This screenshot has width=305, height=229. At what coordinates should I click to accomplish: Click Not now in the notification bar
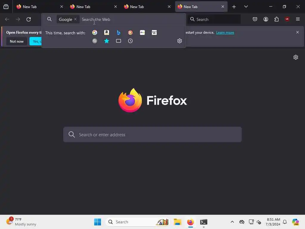pyautogui.click(x=17, y=41)
